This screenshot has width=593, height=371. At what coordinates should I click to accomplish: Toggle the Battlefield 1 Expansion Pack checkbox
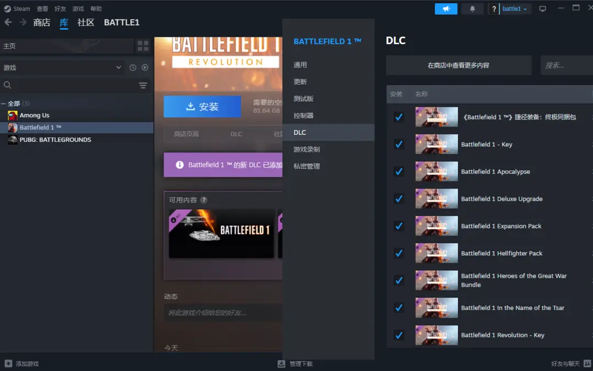click(399, 226)
